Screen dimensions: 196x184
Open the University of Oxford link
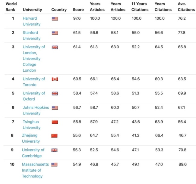[34, 96]
